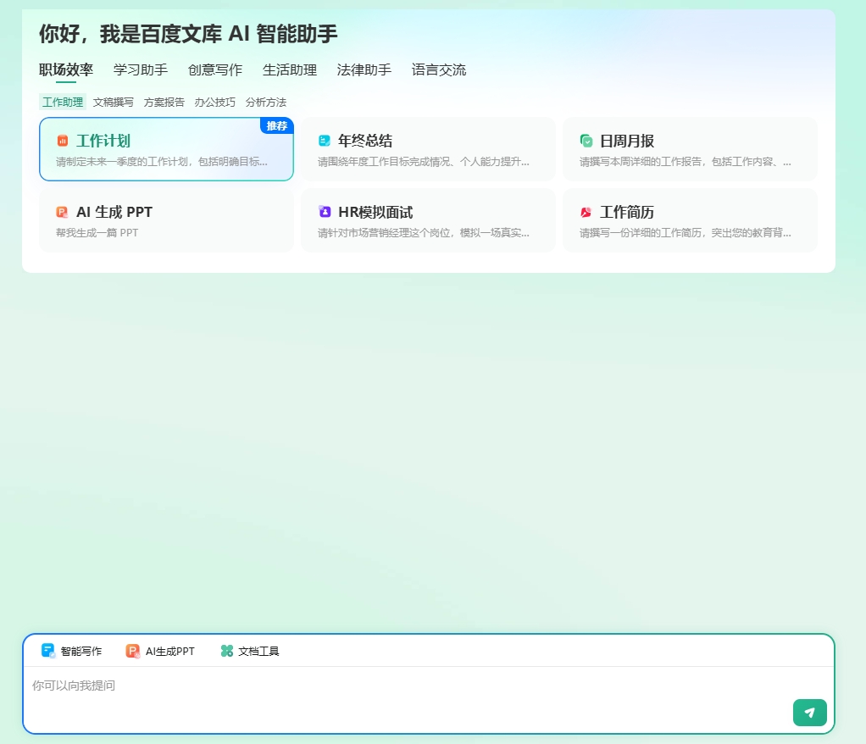Screen dimensions: 866x744
Task: Open the 办公技巧 sub-tab
Action: click(215, 103)
